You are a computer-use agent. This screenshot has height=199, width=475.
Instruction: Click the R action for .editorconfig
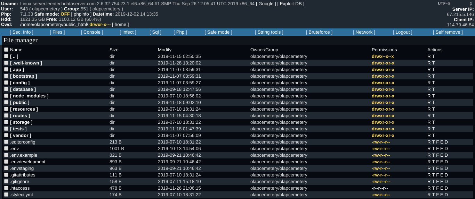[x=429, y=142]
